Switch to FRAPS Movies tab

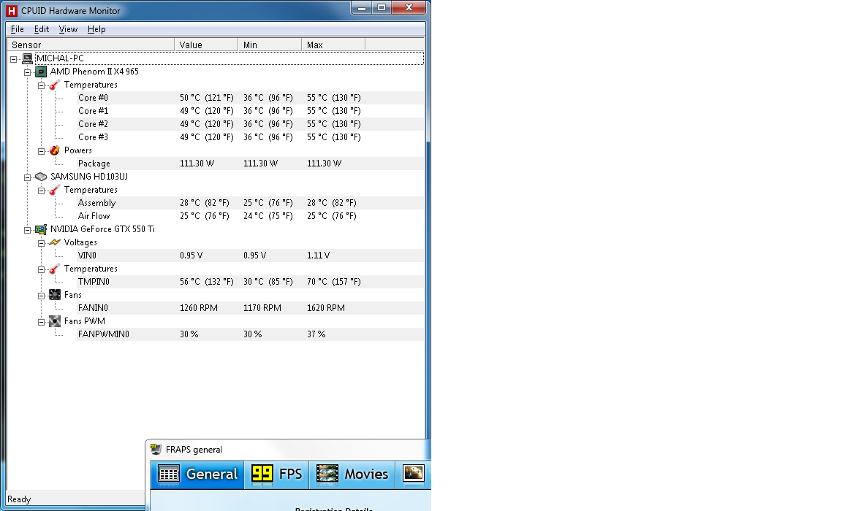(352, 474)
